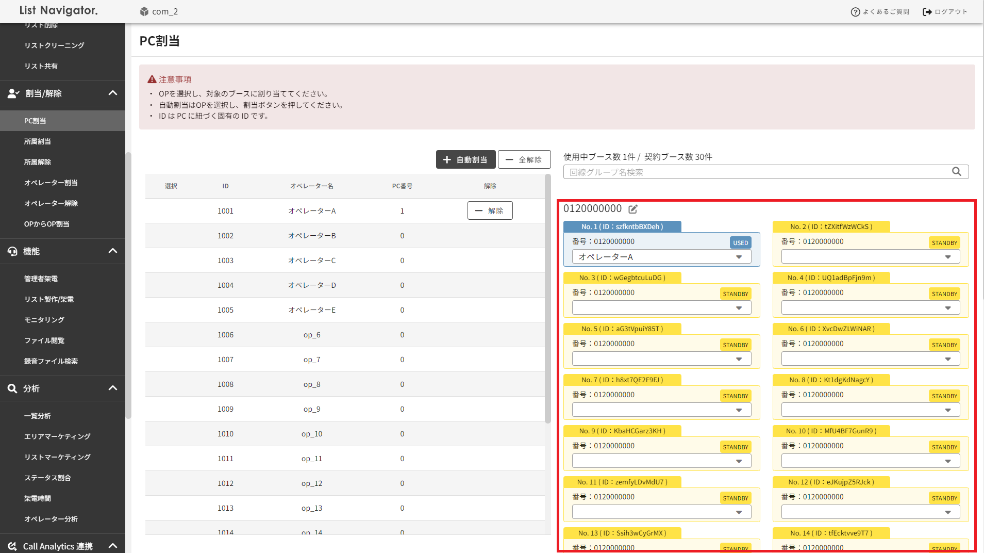Open operator dropdown for booth No. 4
Image resolution: width=984 pixels, height=553 pixels.
871,308
